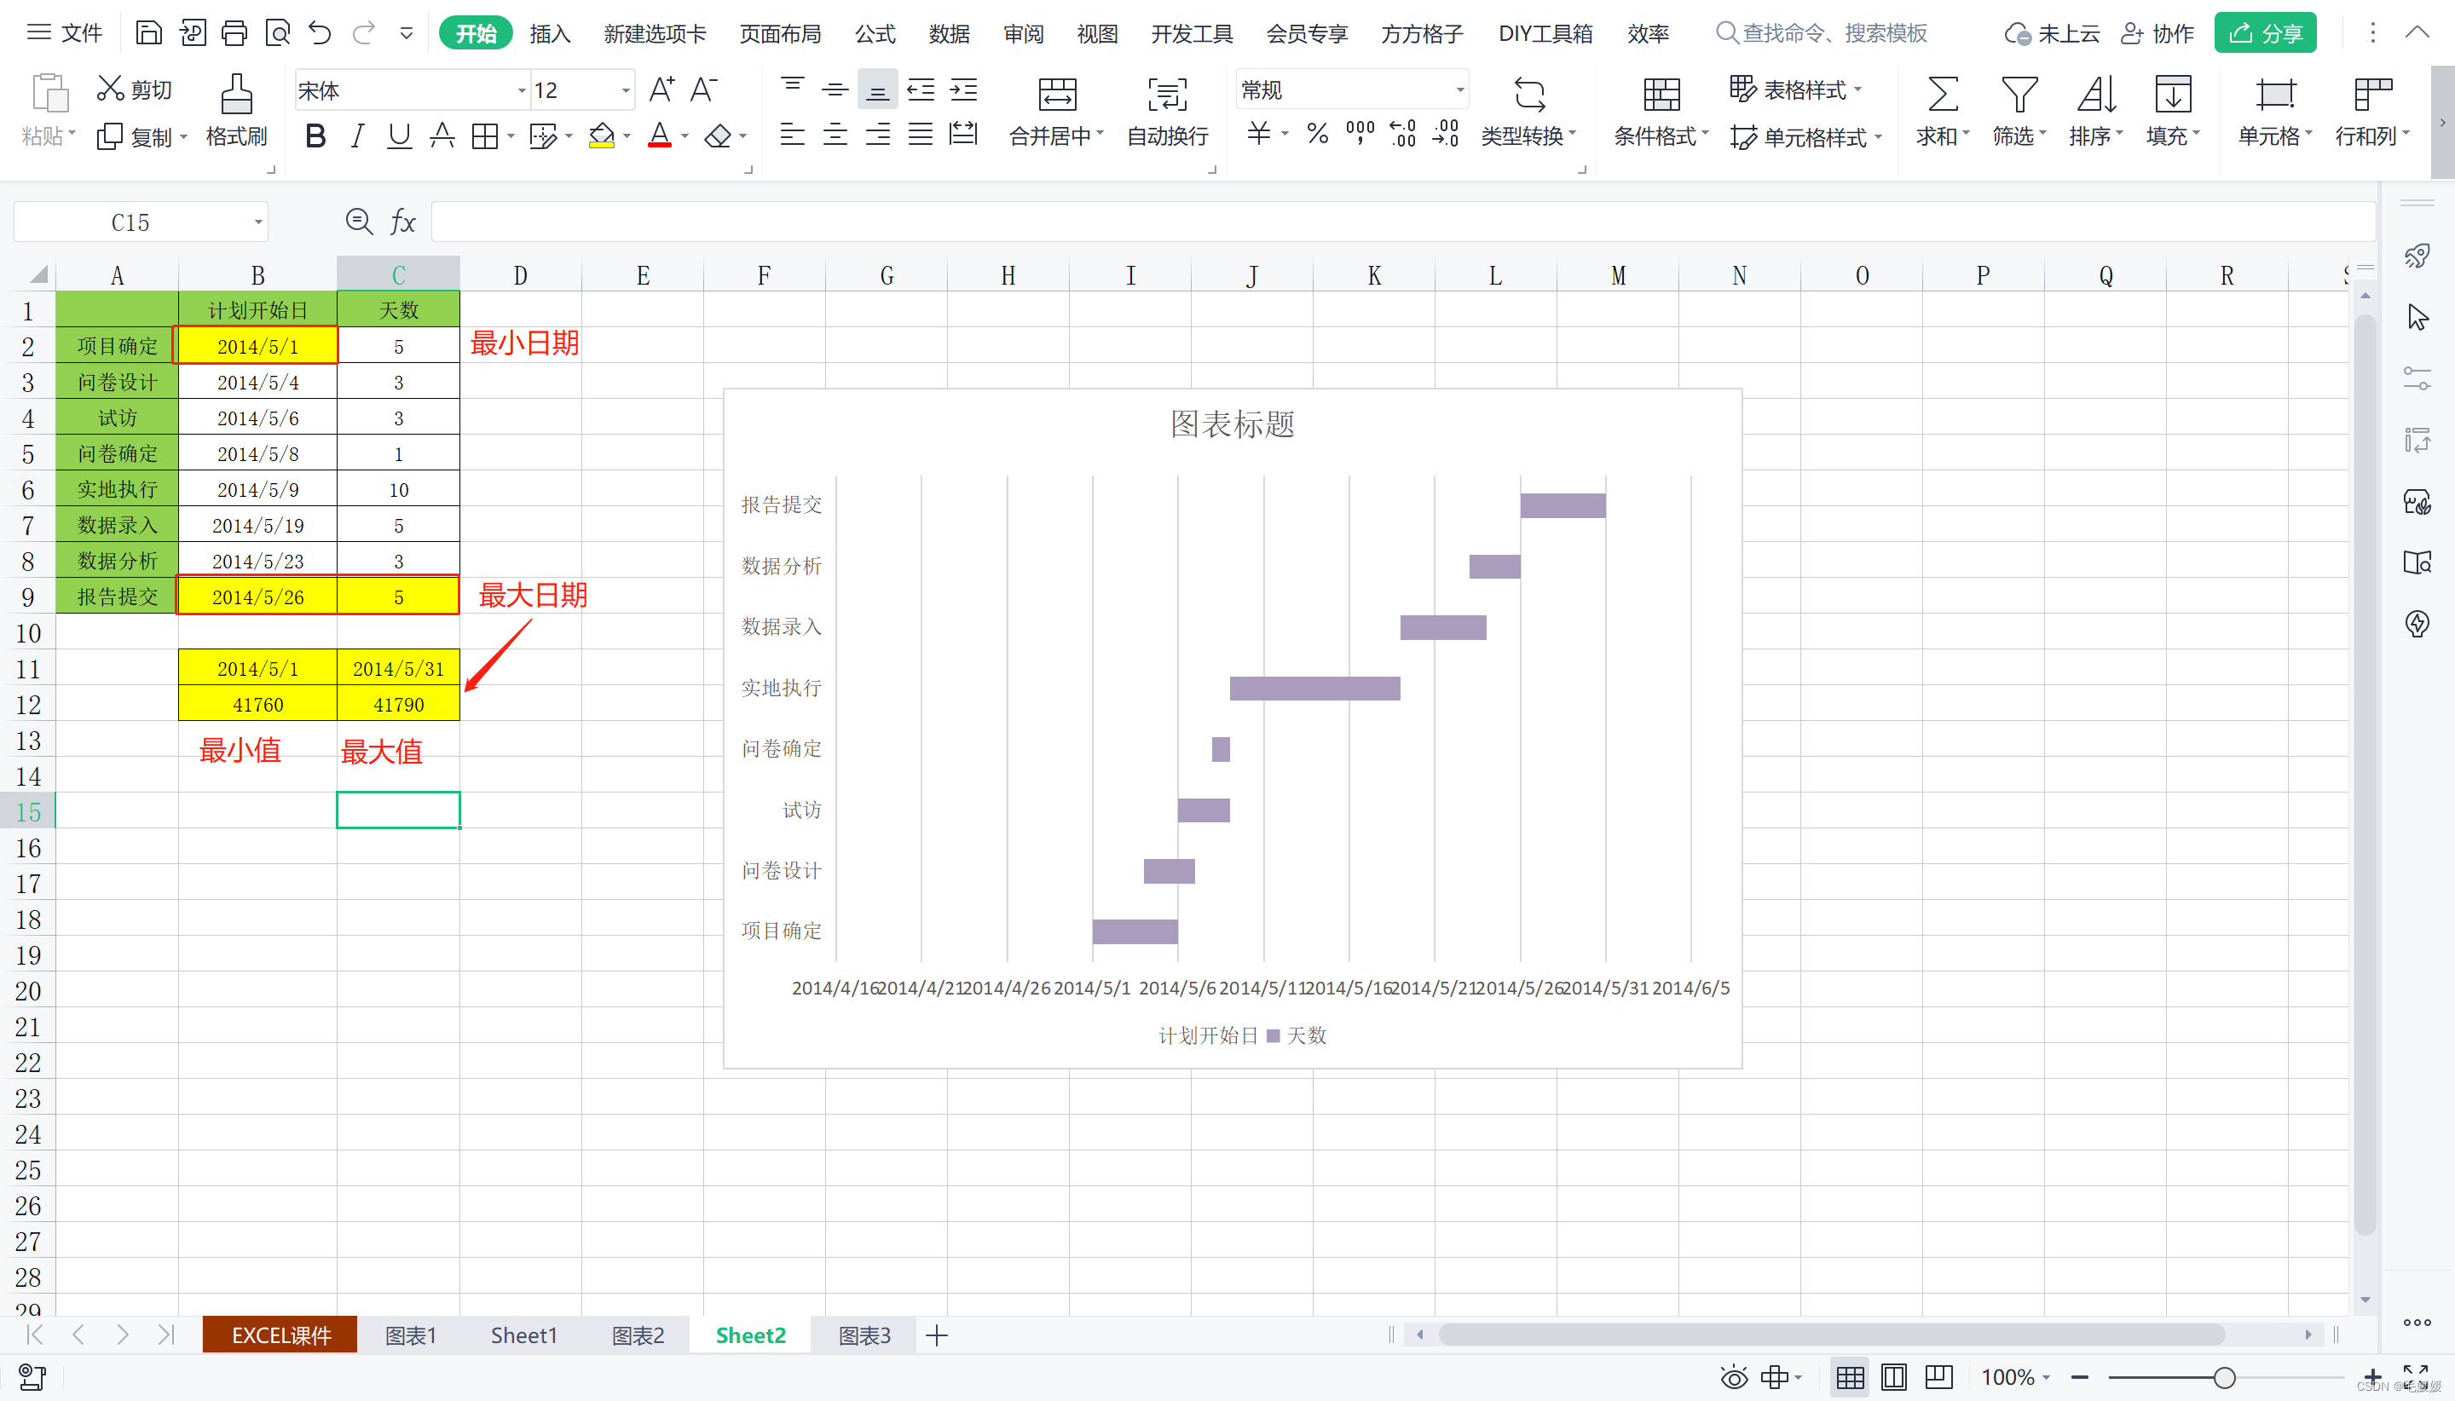Click the insert function fx icon
The height and width of the screenshot is (1401, 2455).
pyautogui.click(x=402, y=222)
